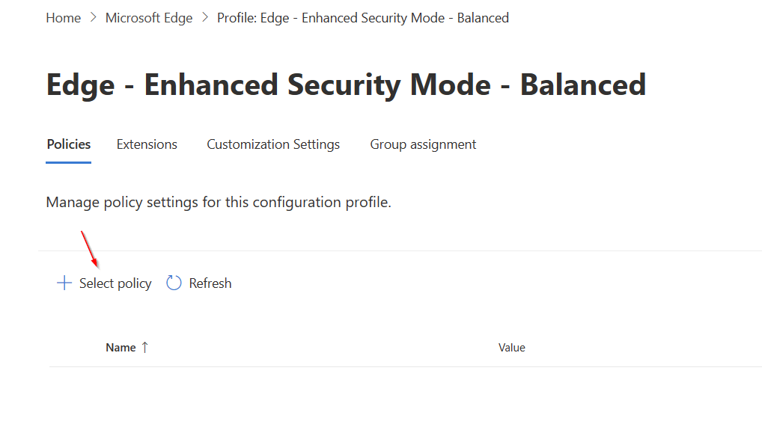Click the Edge - Enhanced Security Mode - Balanced heading
Viewport: 762px width, 421px height.
pos(346,84)
